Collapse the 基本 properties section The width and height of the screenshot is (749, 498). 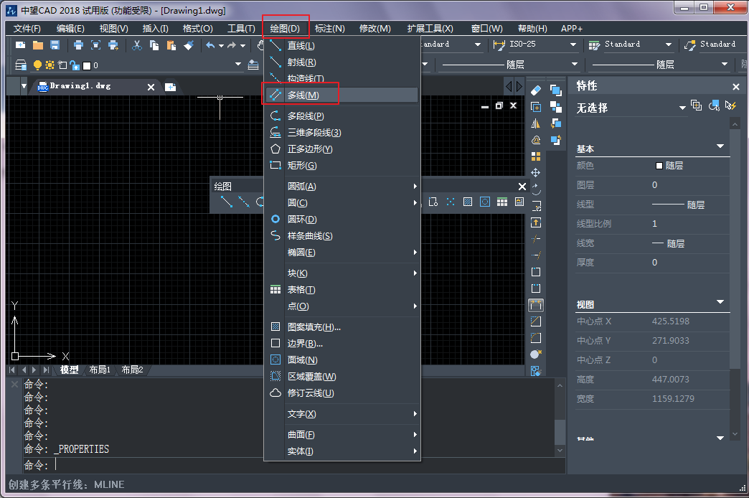[x=720, y=147]
